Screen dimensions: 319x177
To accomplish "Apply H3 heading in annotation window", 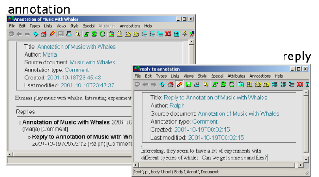I will point(136,34).
